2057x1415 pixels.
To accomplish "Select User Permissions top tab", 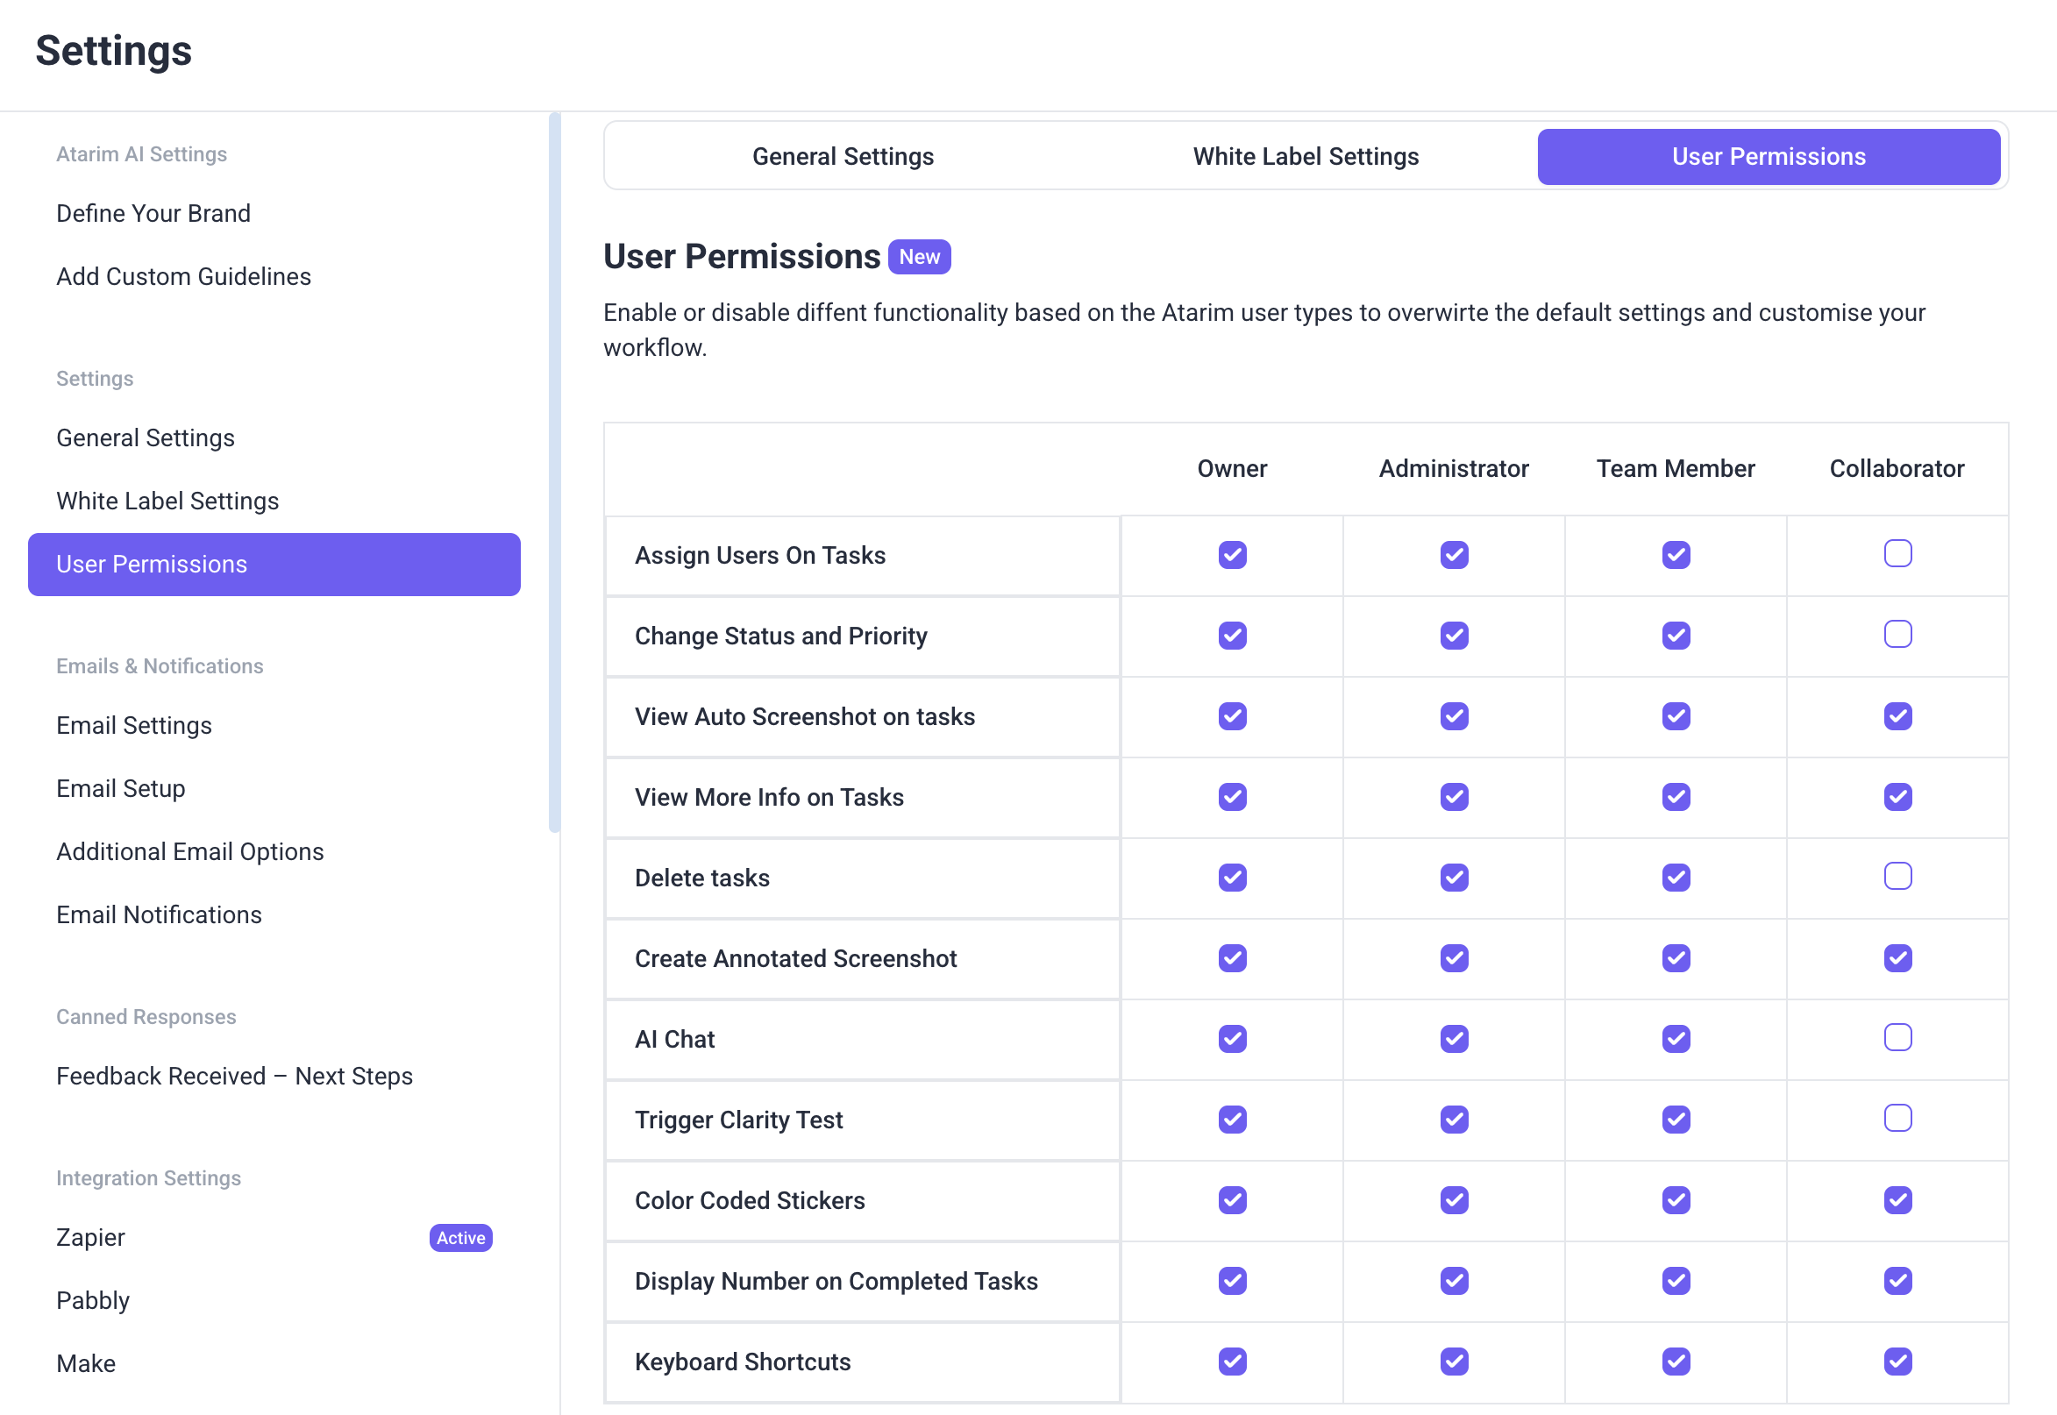I will [1768, 157].
